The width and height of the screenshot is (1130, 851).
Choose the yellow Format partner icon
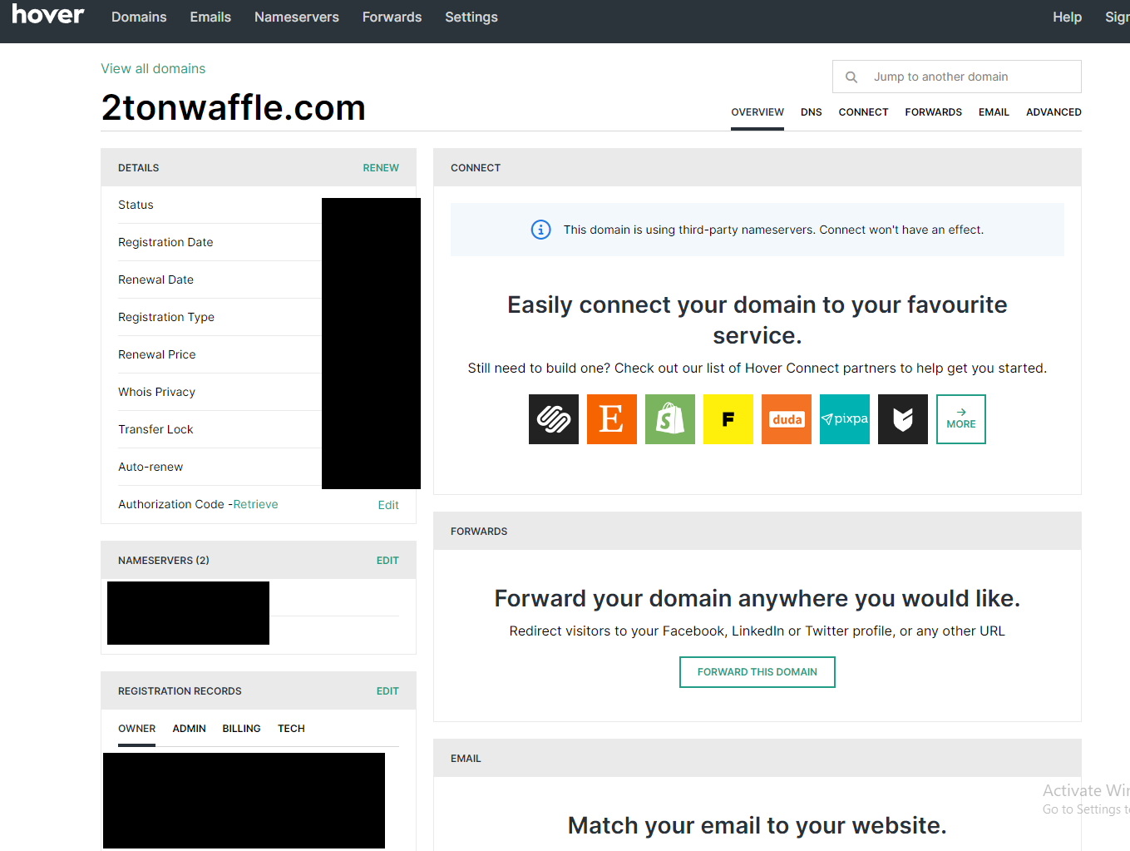click(728, 419)
